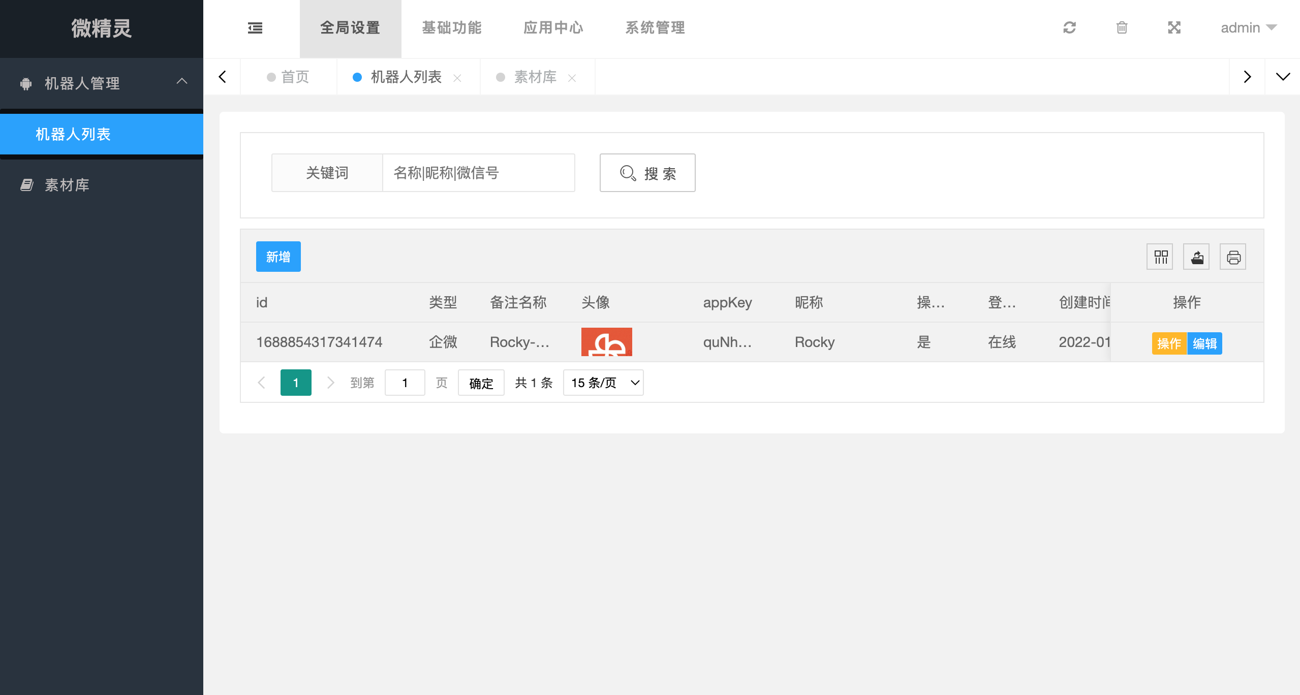
Task: Click the sidebar collapse menu icon
Action: pyautogui.click(x=255, y=28)
